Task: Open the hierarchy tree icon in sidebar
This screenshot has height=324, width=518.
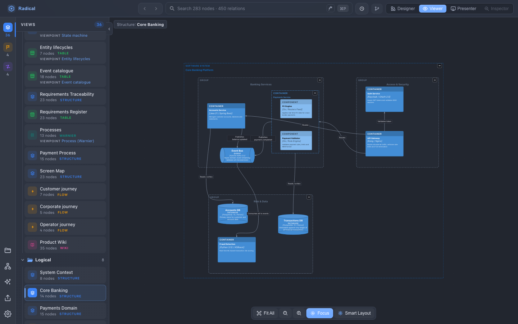Action: (x=8, y=266)
